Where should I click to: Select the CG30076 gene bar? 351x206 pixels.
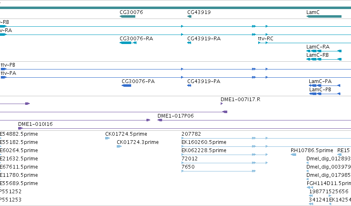click(x=127, y=16)
